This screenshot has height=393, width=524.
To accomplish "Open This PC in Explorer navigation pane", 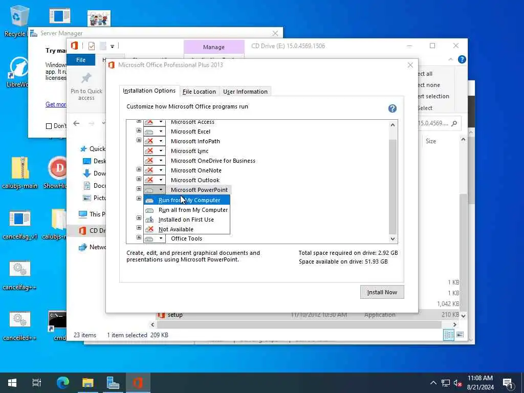I will [92, 214].
